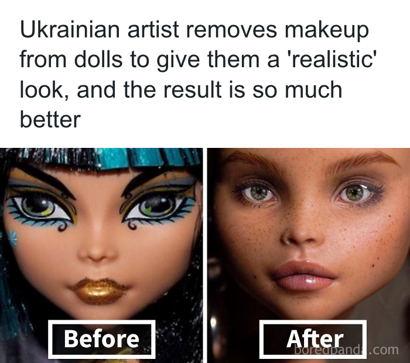
Task: Select the Before doll photo
Action: click(x=101, y=255)
